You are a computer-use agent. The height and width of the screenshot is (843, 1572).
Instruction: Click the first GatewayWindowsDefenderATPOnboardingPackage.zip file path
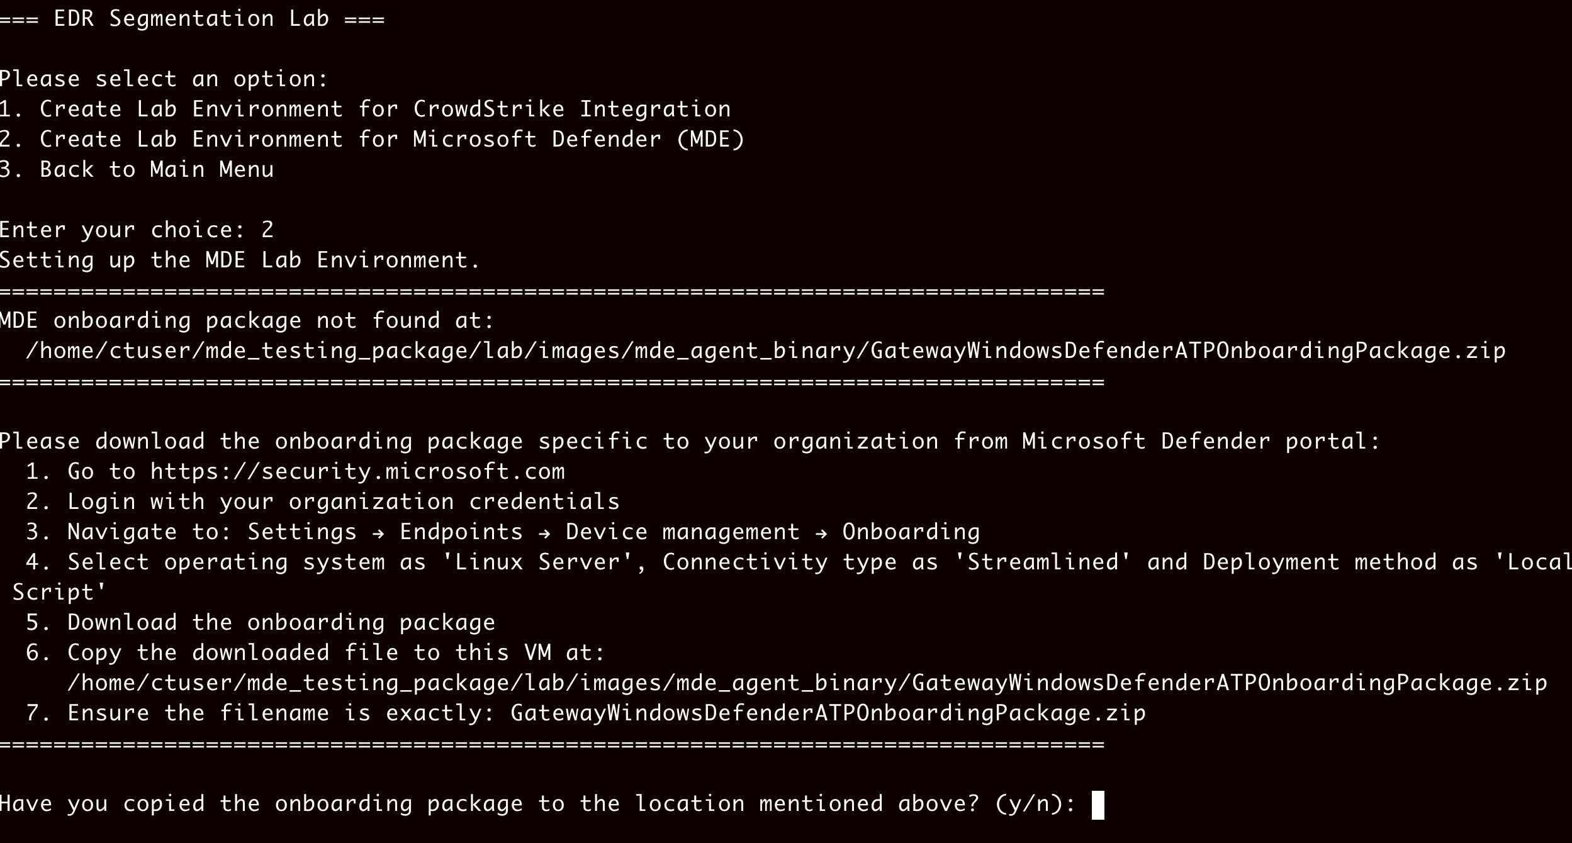(765, 351)
